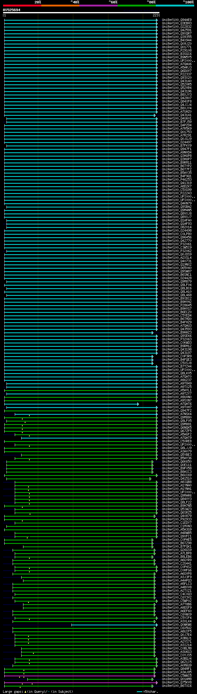
Task: Click the cyan ~100% legend segment
Action: pyautogui.click(x=175, y=6)
